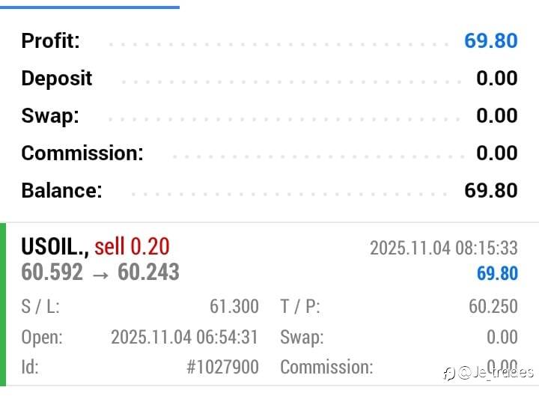
Task: Select the Deposit value 0.00
Action: click(496, 78)
